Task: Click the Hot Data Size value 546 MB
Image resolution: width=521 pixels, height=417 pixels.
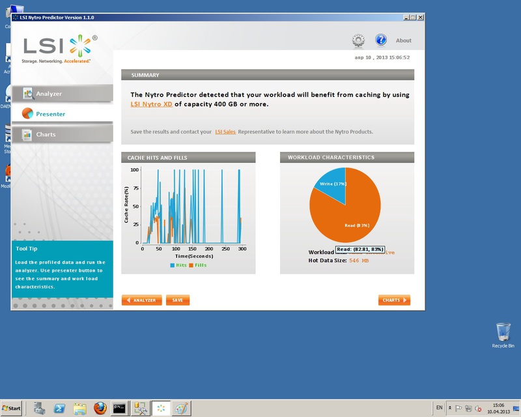Action: click(359, 261)
